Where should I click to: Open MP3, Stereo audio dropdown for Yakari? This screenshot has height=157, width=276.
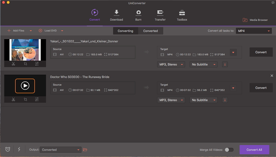point(171,64)
